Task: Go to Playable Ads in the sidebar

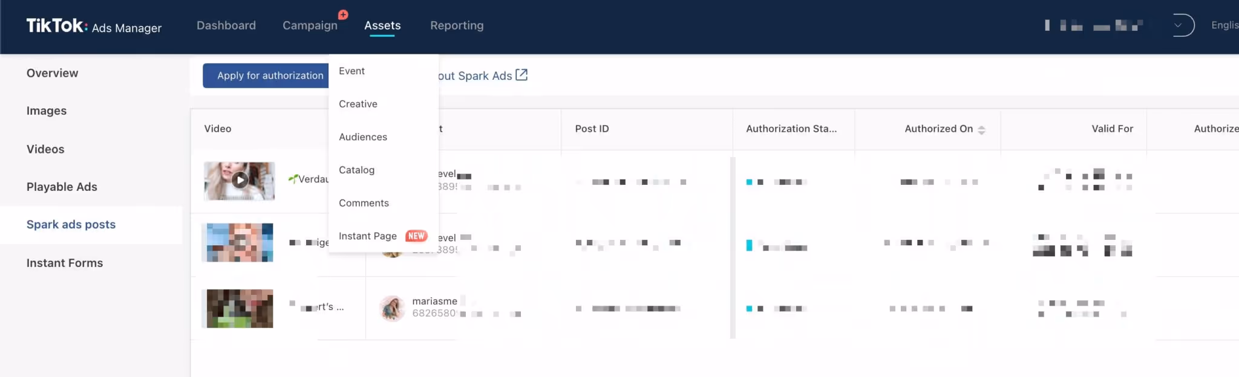Action: tap(62, 187)
